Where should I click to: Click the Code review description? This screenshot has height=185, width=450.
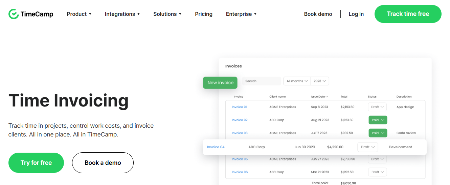pyautogui.click(x=406, y=133)
